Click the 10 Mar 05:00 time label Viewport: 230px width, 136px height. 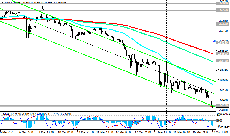click(x=66, y=132)
